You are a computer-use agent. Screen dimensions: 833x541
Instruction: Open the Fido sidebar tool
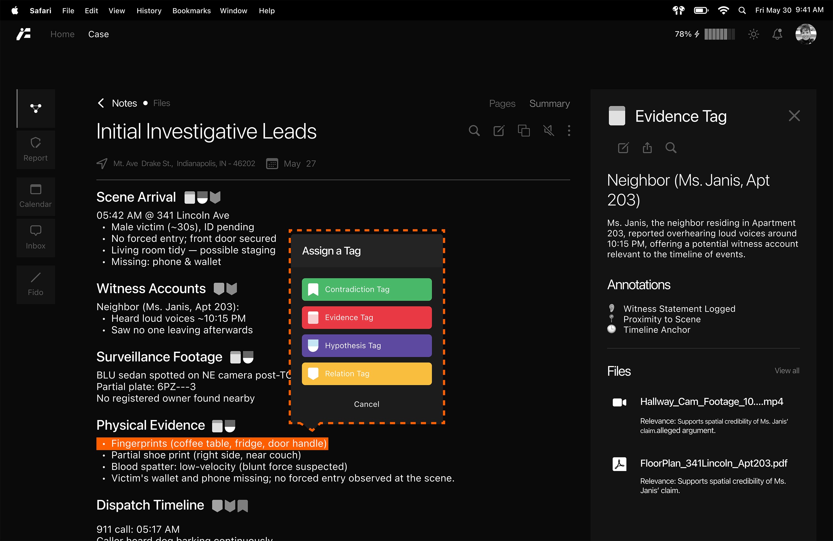[36, 284]
